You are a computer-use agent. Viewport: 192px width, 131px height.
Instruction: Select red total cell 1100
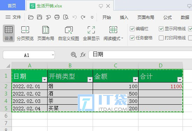click(161, 86)
